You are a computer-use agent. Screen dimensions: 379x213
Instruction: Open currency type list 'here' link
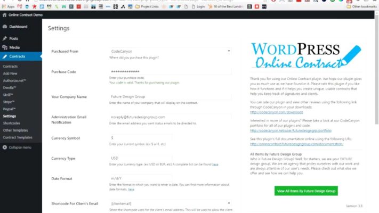(x=215, y=165)
